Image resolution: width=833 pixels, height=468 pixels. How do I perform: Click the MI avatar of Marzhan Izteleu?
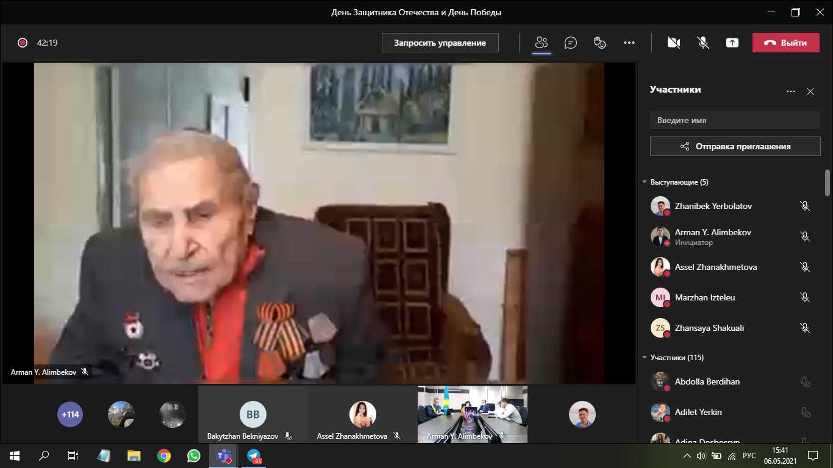660,297
